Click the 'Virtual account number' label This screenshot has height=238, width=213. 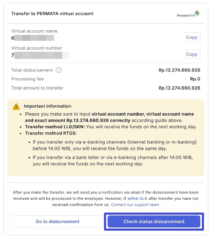point(37,48)
